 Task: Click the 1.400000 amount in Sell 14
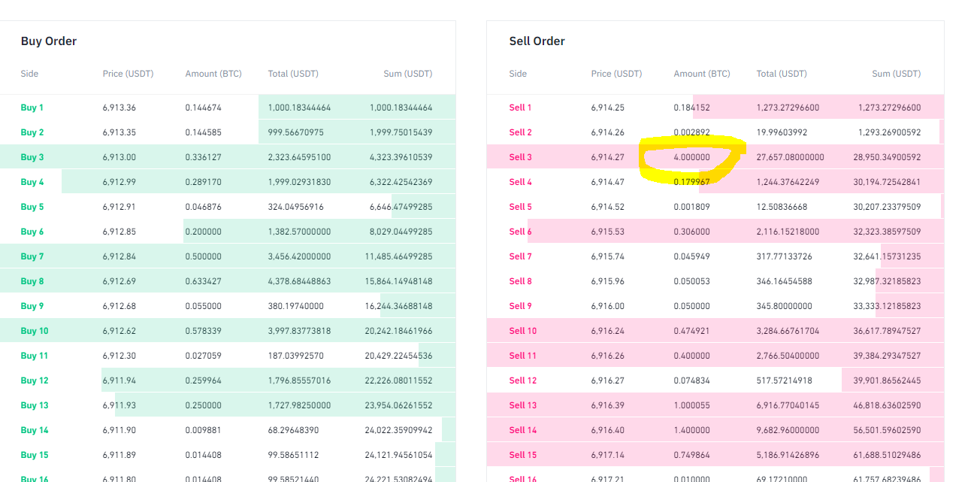(691, 430)
